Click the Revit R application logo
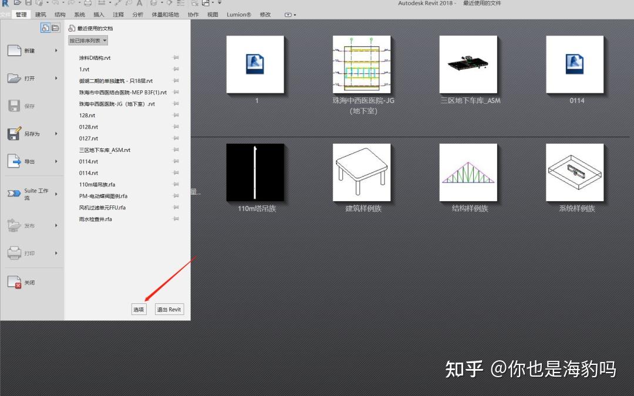The width and height of the screenshot is (634, 396). point(5,4)
